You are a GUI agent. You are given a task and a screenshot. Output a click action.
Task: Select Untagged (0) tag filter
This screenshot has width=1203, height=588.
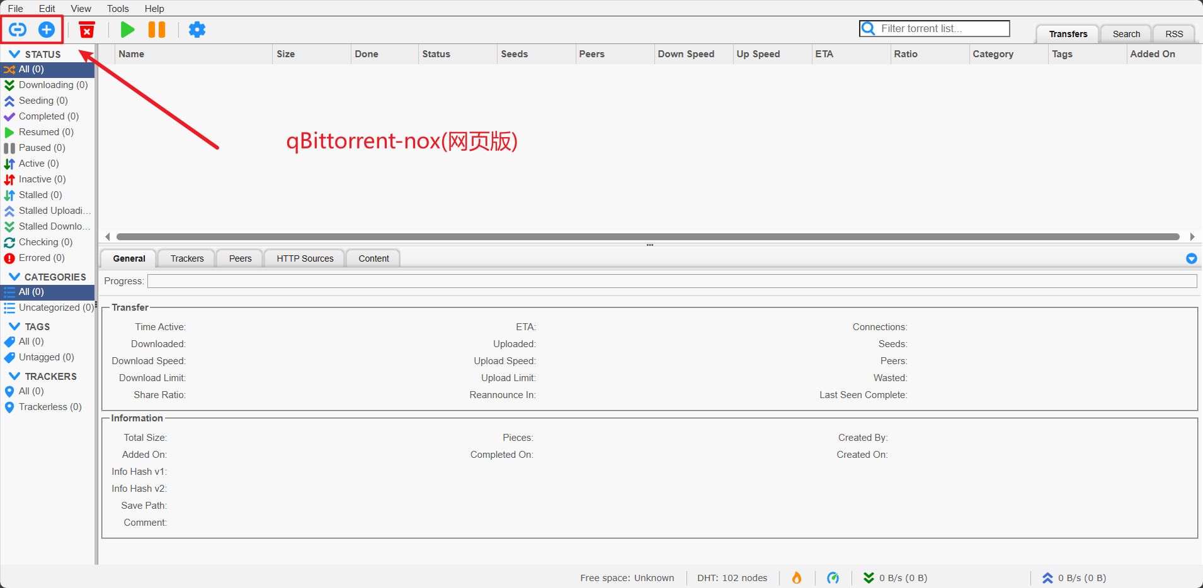47,357
